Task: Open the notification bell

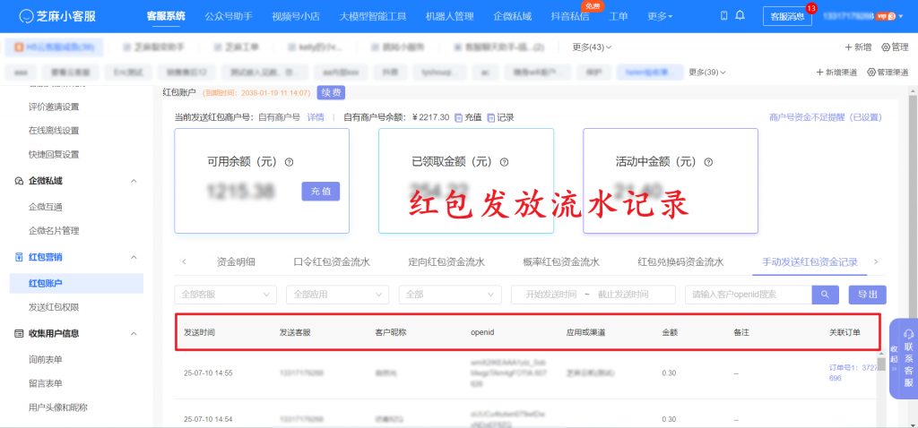Action: coord(740,16)
